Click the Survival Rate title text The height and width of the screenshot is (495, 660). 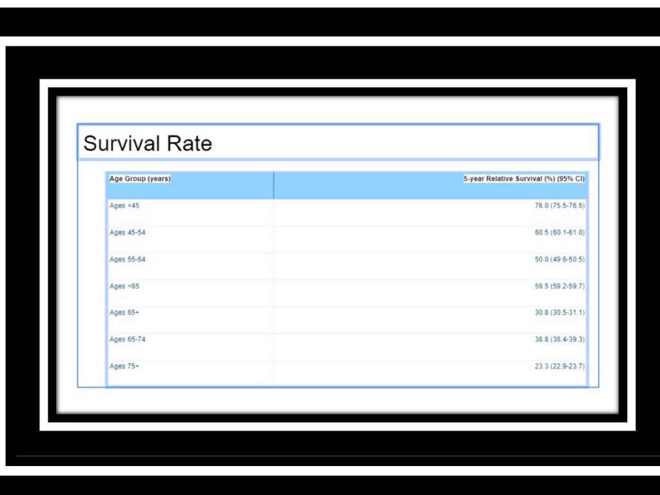[x=148, y=143]
